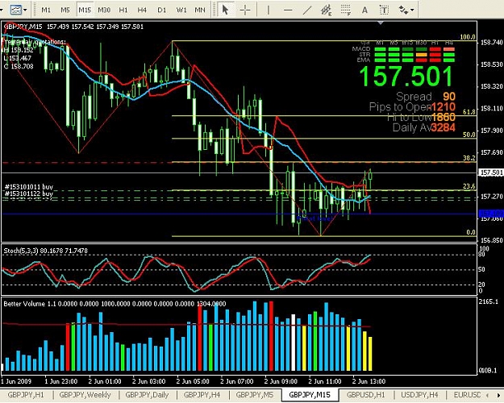Expand the chart template dropdown arrow
This screenshot has height=403, width=504.
coord(25,10)
